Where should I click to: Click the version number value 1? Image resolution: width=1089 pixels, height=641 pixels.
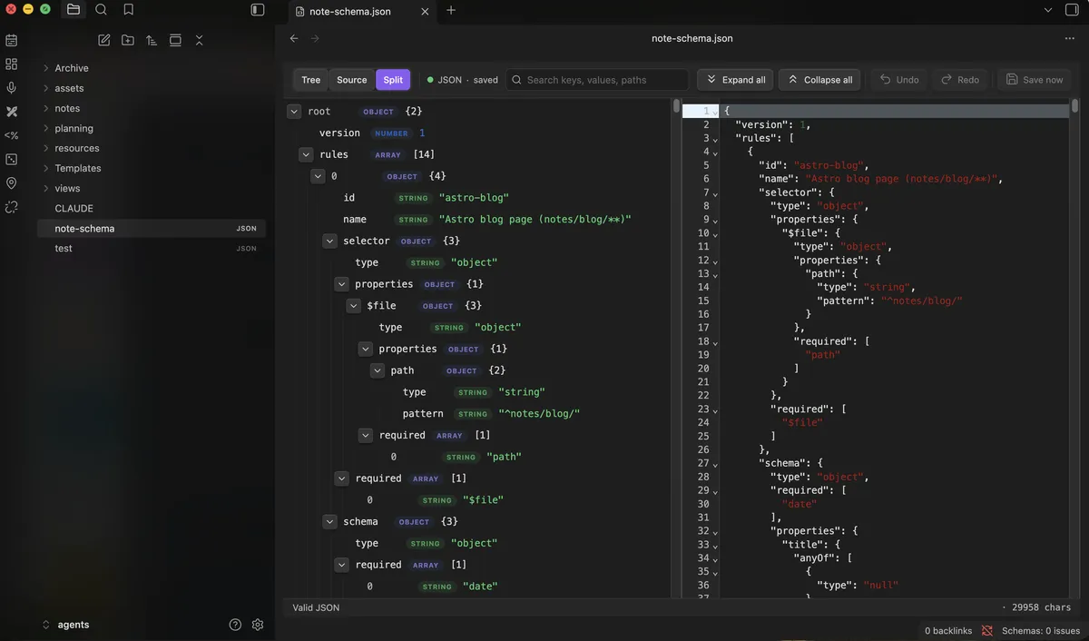pyautogui.click(x=422, y=133)
